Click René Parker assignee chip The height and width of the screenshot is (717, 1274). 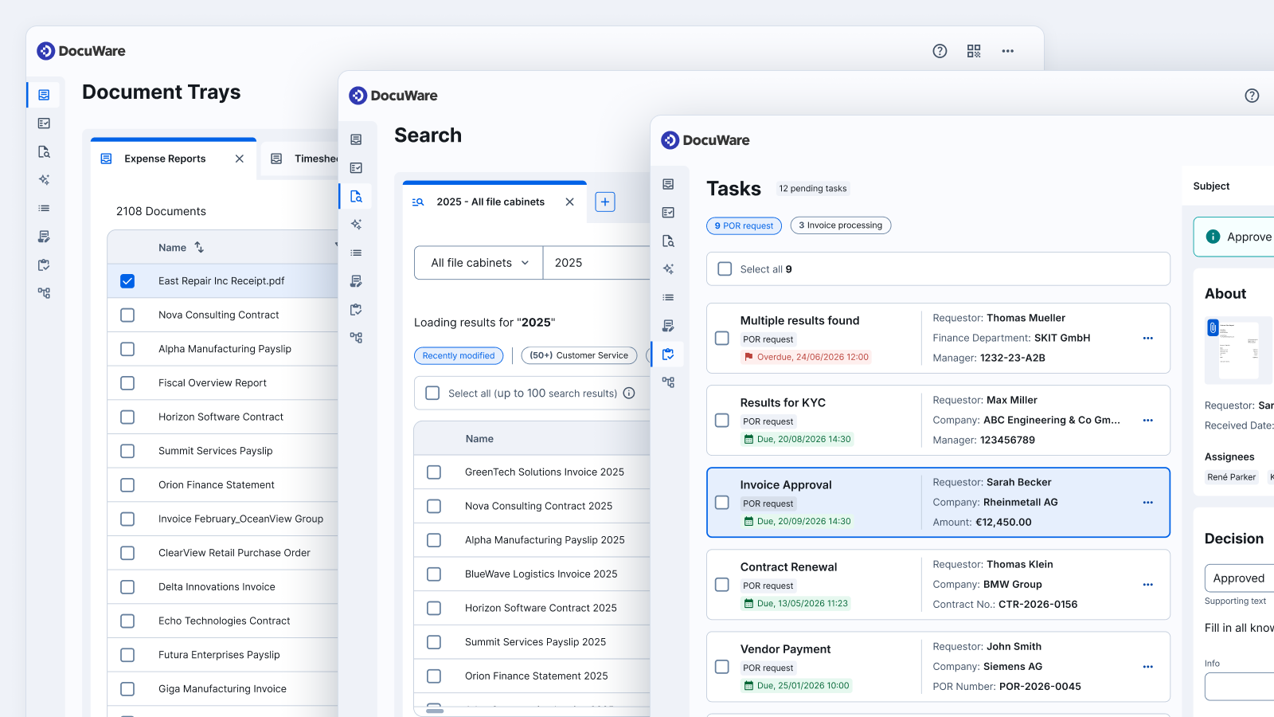1231,477
